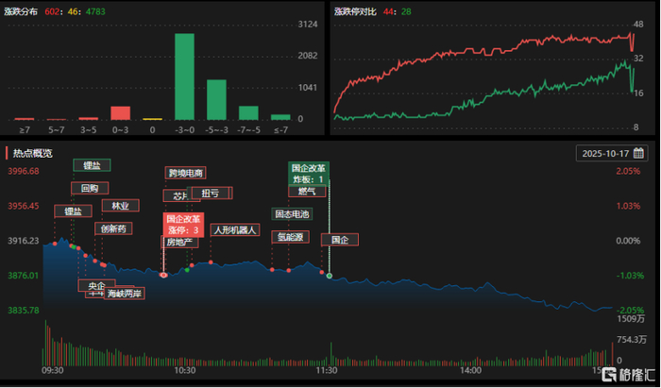Click the 2025-10-17 date field
Image resolution: width=661 pixels, height=388 pixels.
click(x=612, y=153)
